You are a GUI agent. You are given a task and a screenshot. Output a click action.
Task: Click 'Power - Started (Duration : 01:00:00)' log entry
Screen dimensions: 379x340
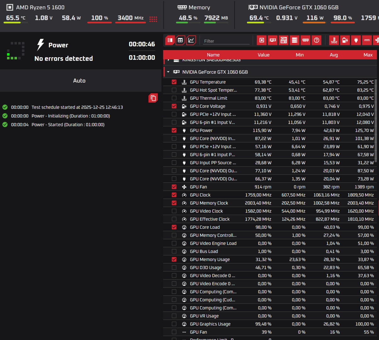tap(68, 125)
